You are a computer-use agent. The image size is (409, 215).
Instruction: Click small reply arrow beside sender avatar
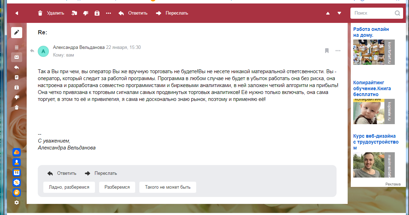[32, 51]
